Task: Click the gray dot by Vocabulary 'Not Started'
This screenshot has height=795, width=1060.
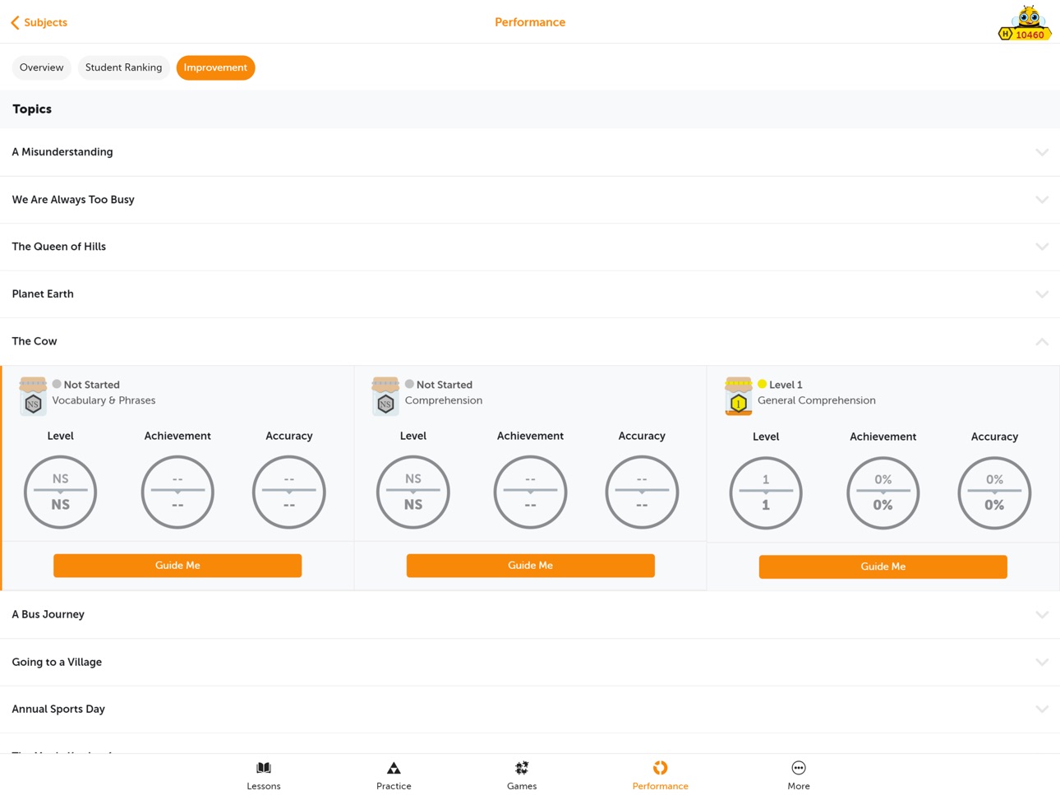Action: (x=57, y=384)
